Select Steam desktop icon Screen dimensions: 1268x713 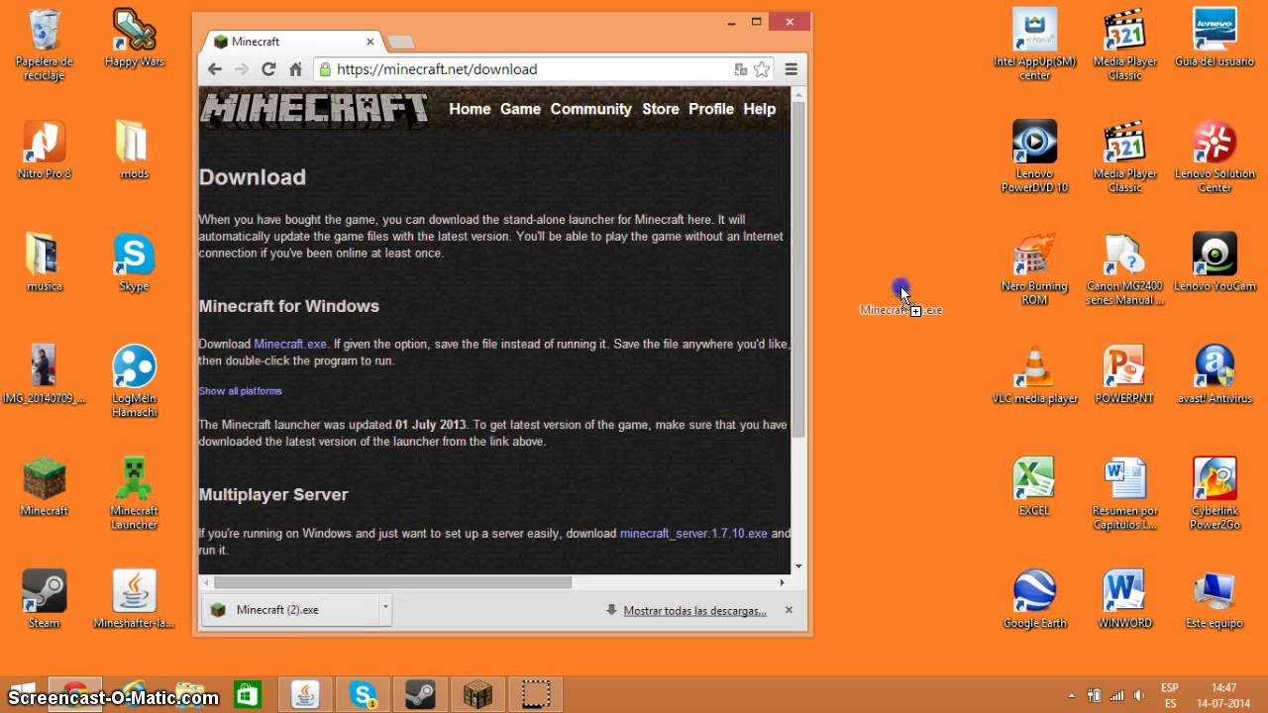tap(45, 599)
